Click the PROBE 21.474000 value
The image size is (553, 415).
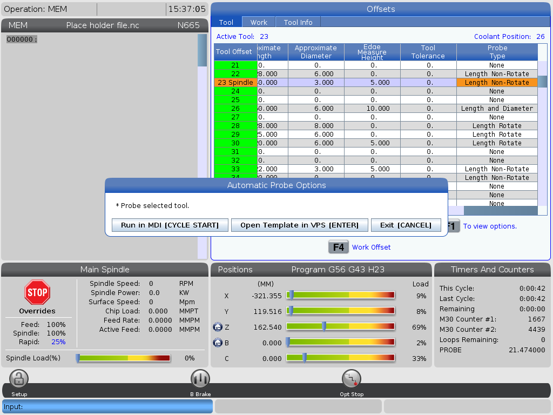point(527,350)
